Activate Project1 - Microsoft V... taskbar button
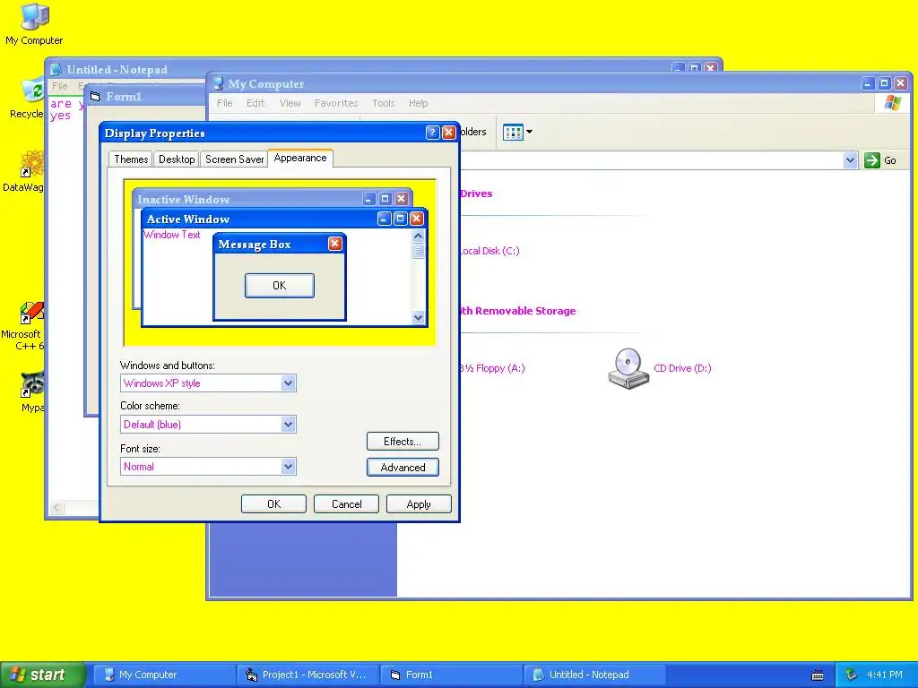918x688 pixels. coord(307,675)
